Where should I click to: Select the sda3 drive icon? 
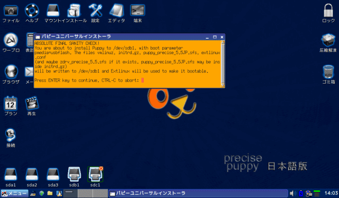tap(53, 175)
